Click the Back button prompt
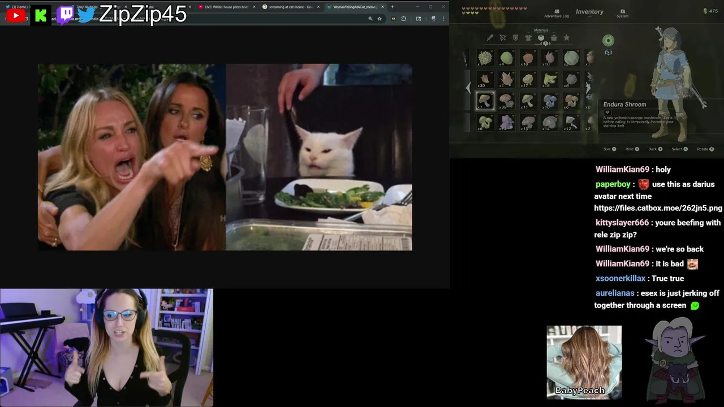The height and width of the screenshot is (407, 724). point(655,149)
